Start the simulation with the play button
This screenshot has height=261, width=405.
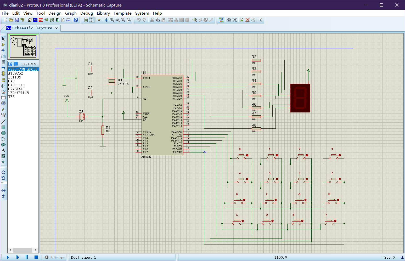(8, 257)
